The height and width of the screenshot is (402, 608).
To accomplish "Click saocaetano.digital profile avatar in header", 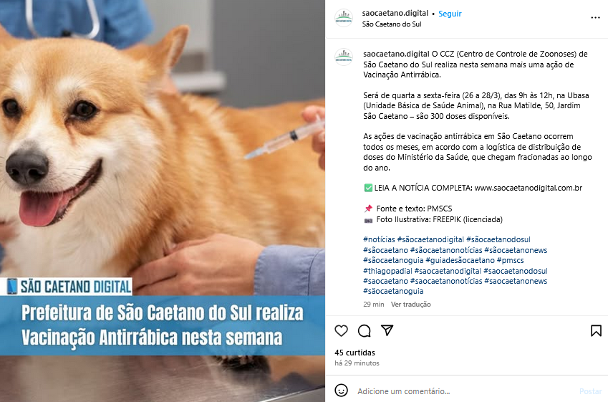I will (x=344, y=18).
